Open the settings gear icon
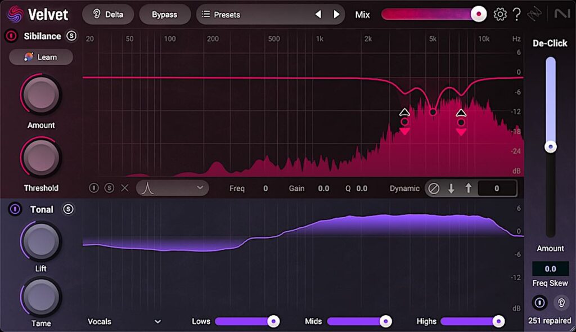The image size is (576, 332). (499, 15)
